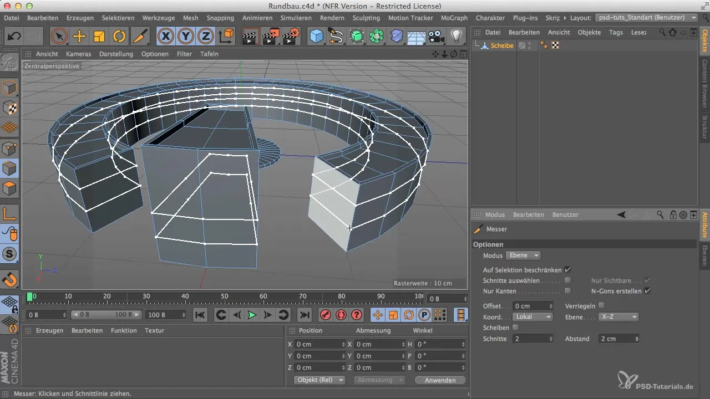Click the knife recent-tool icon
Screen dimensions: 710x399
pos(140,37)
